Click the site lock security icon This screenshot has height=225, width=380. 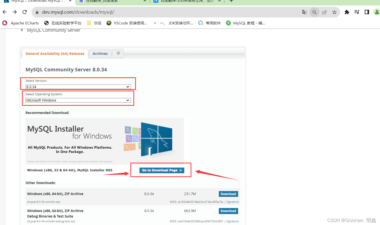[x=37, y=12]
